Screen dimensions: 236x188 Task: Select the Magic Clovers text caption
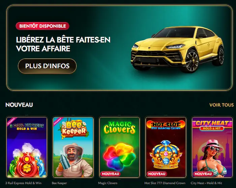tap(108, 183)
